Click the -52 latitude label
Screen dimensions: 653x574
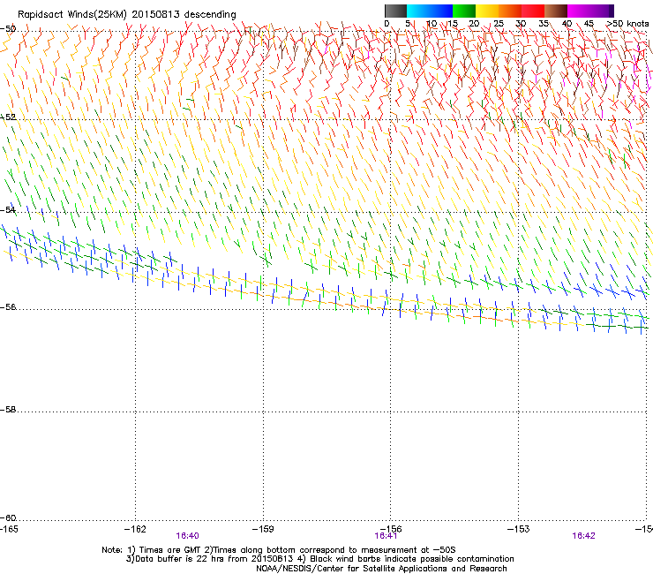pos(8,117)
